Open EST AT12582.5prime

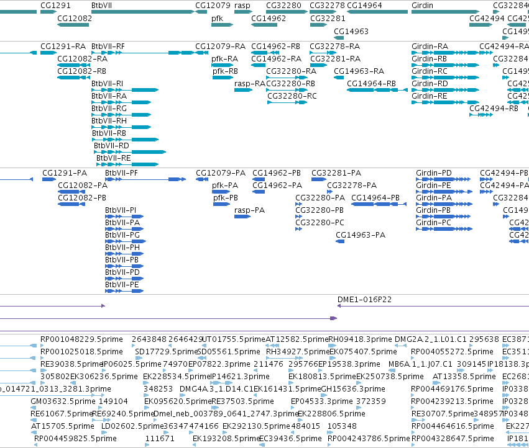(272, 346)
